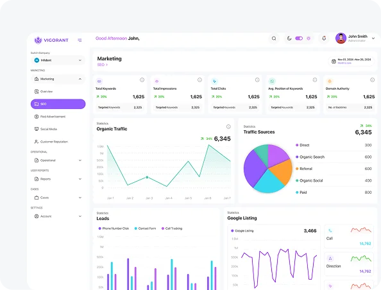The height and width of the screenshot is (290, 381).
Task: Click Total Impressions eye icon
Action: click(157, 81)
